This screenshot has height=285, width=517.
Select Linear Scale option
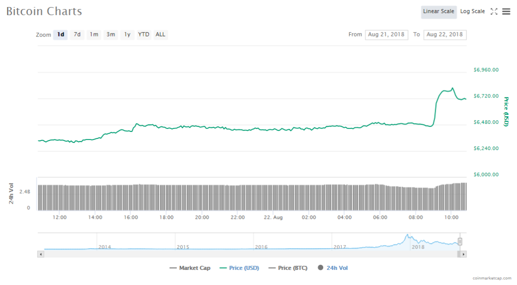tap(438, 12)
